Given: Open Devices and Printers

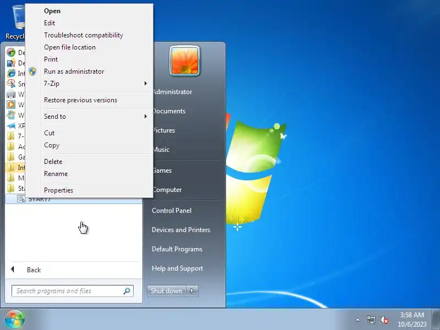Looking at the screenshot, I should coord(181,230).
